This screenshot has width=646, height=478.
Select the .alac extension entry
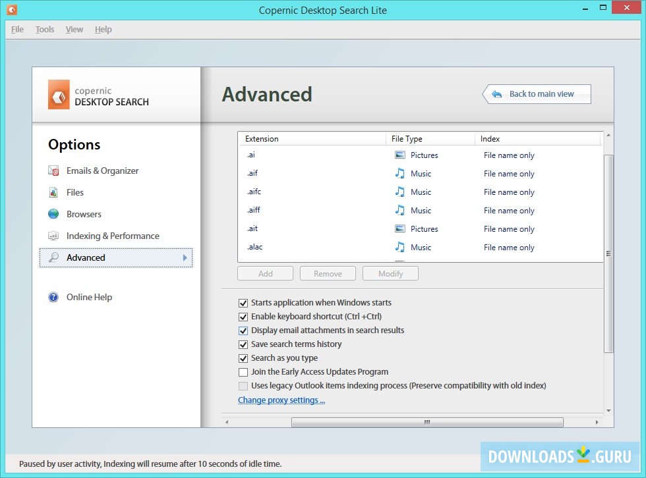[421, 247]
